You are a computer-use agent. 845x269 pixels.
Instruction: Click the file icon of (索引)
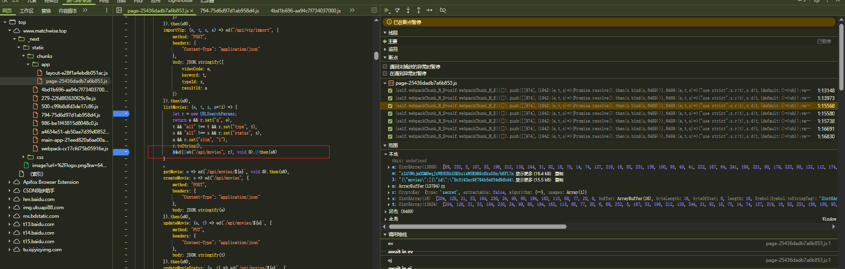pyautogui.click(x=22, y=174)
